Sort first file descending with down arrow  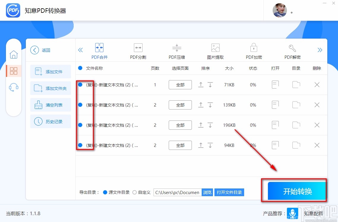click(210, 85)
